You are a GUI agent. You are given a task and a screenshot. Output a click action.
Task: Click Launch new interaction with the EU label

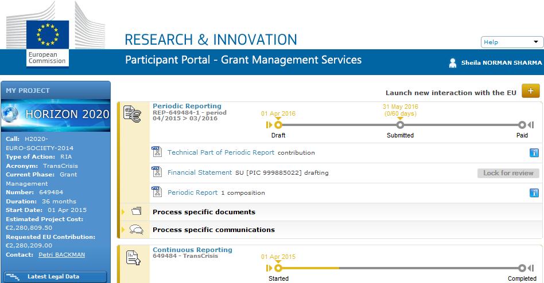point(451,93)
